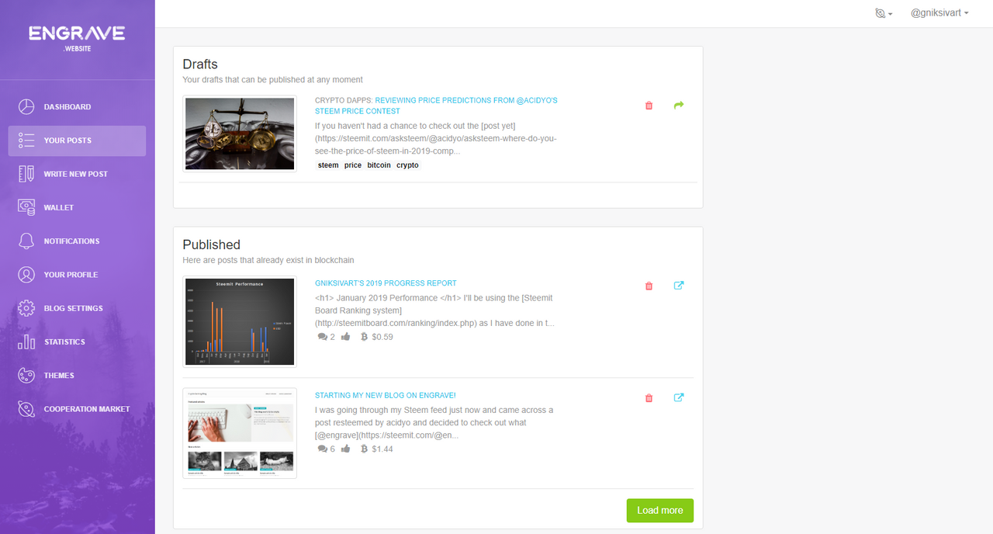Viewport: 993px width, 534px height.
Task: Select Your Posts menu item
Action: click(x=78, y=140)
